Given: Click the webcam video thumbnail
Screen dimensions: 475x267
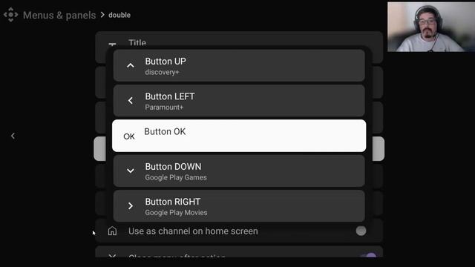Looking at the screenshot, I should coord(431,27).
